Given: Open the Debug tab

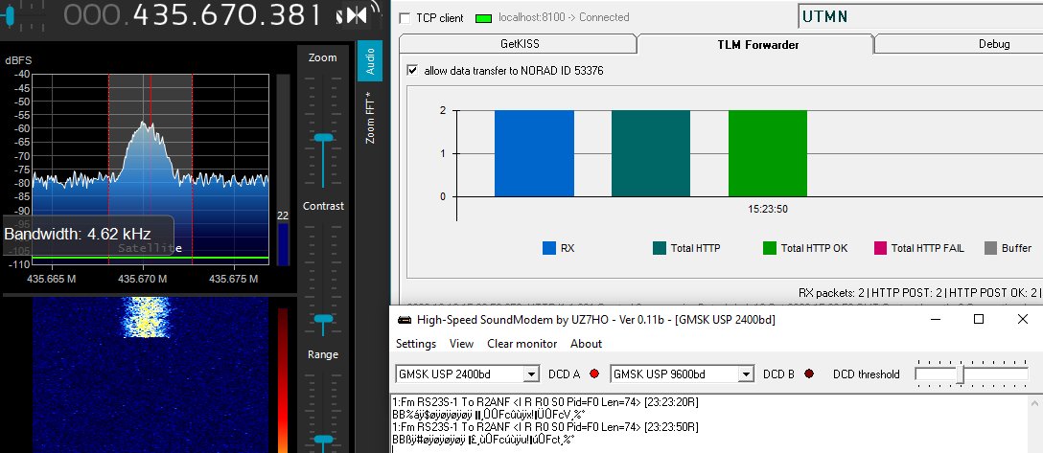Looking at the screenshot, I should tap(994, 44).
